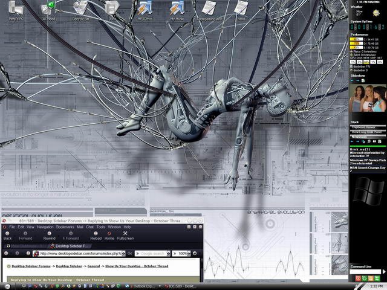Switch to the Outlook Express taskbar button

141,286
